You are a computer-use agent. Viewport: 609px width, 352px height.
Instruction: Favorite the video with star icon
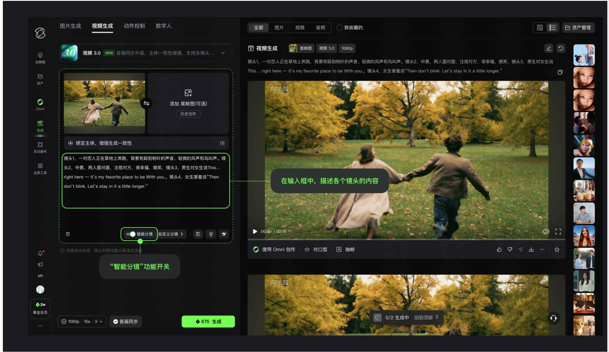(x=557, y=249)
